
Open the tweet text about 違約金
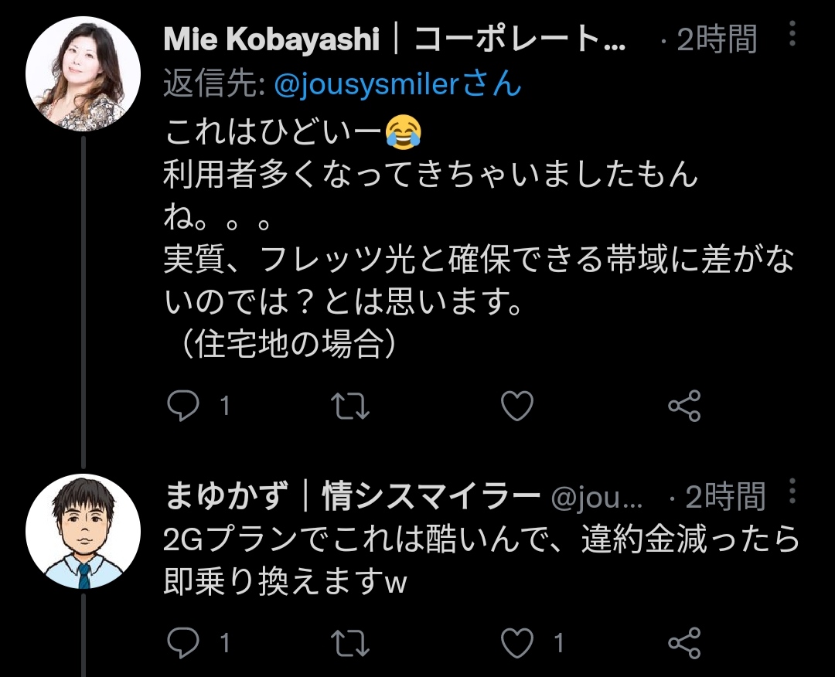[482, 560]
